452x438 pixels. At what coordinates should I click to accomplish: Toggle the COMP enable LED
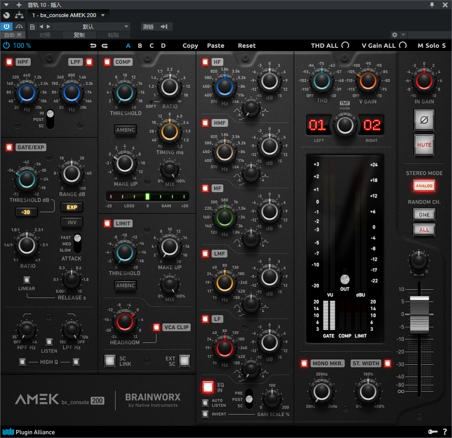tap(107, 62)
